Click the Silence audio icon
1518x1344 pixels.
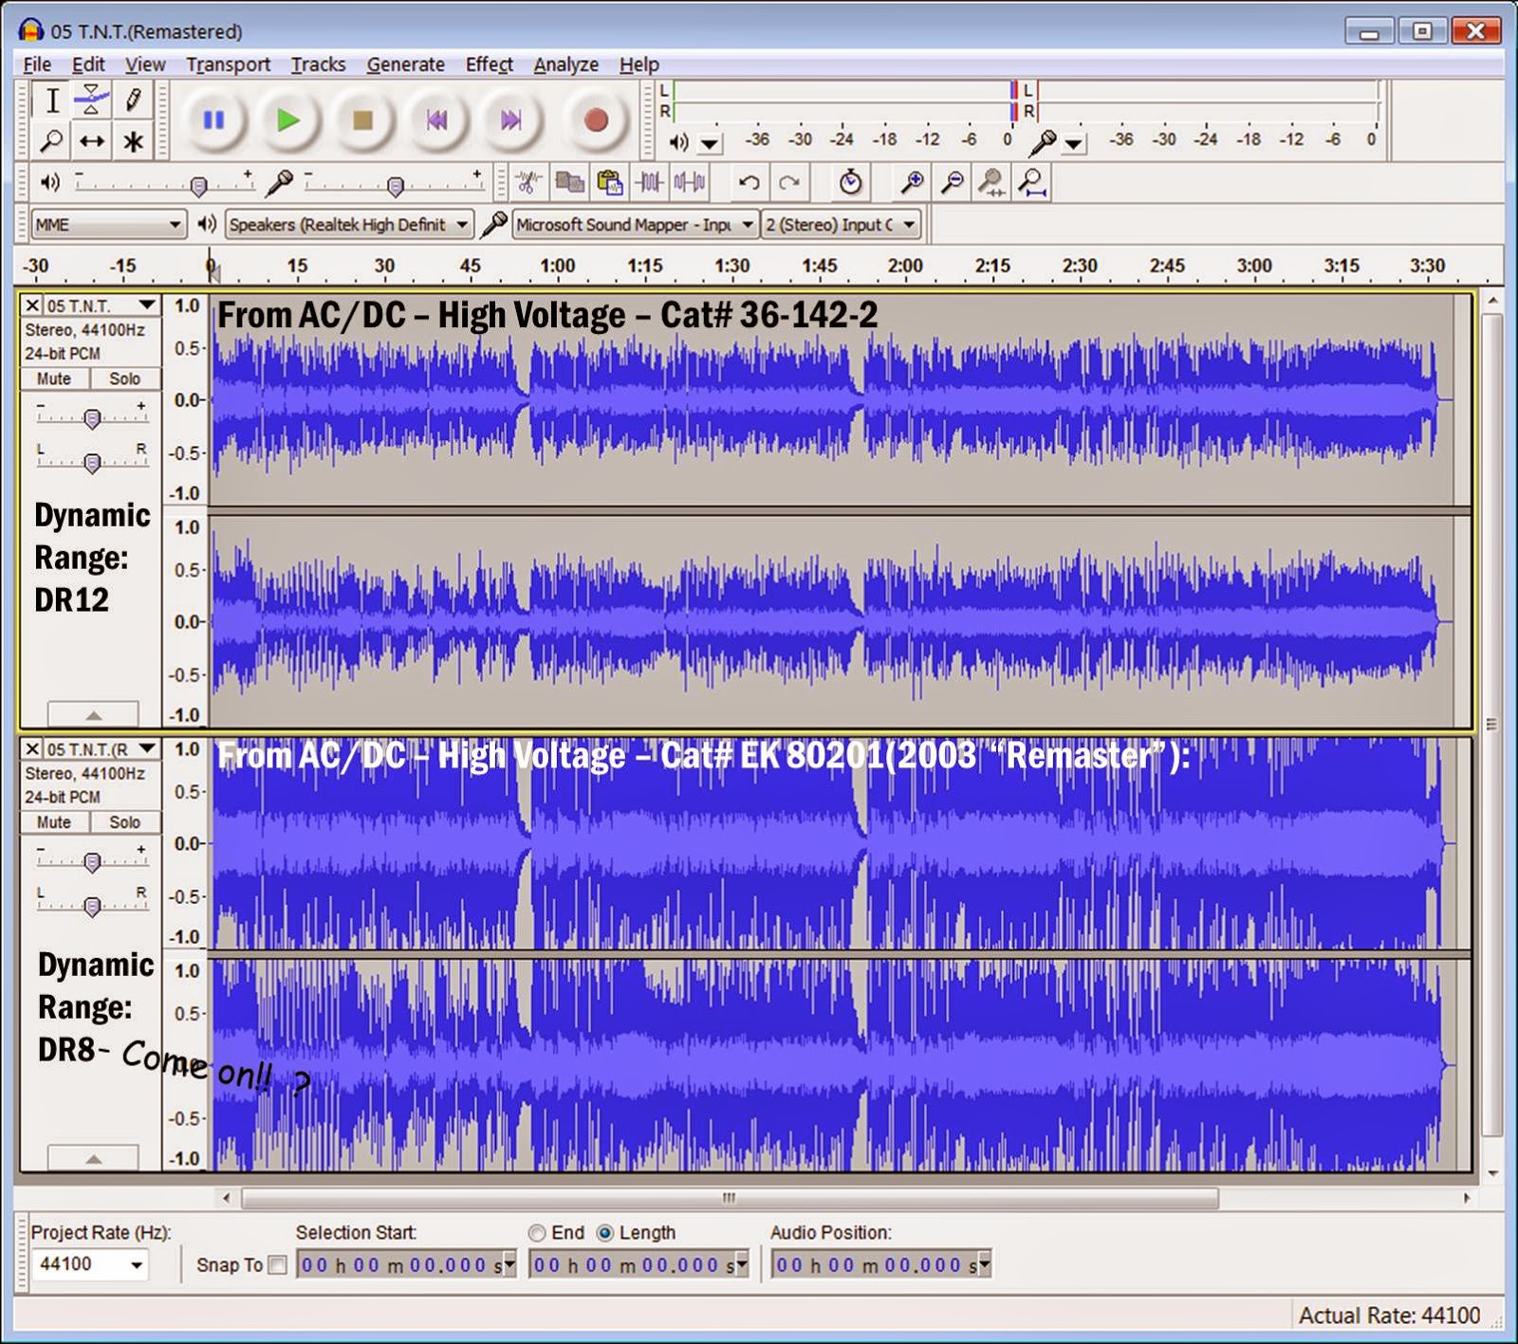[x=690, y=182]
